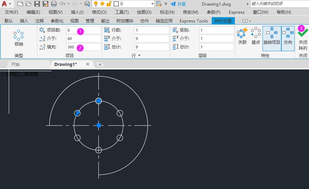Click the Undo arrow icon
The image size is (309, 189).
pyautogui.click(x=62, y=4)
